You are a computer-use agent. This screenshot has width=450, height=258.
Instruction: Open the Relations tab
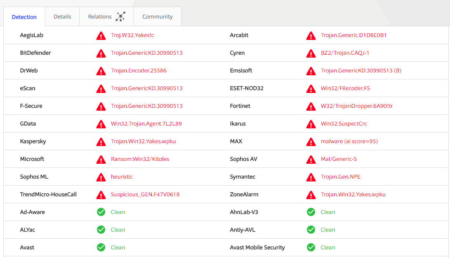(x=100, y=17)
